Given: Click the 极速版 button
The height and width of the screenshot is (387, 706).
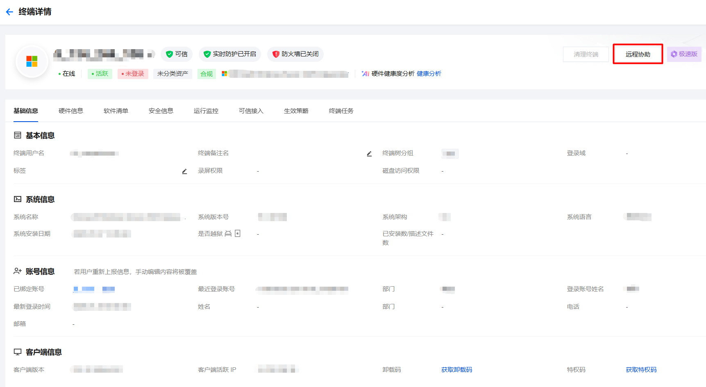Looking at the screenshot, I should point(684,54).
